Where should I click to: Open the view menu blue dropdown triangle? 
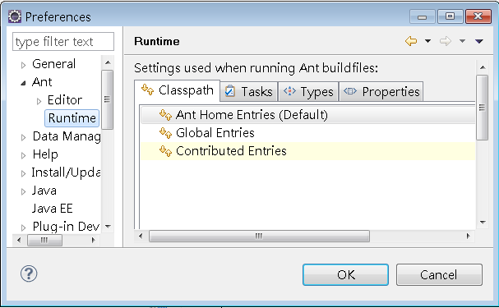[x=479, y=41]
